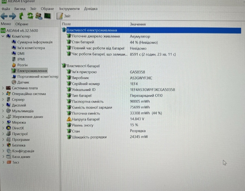Select Сумарна інформація in the tree
245x191 pixels.
35,42
